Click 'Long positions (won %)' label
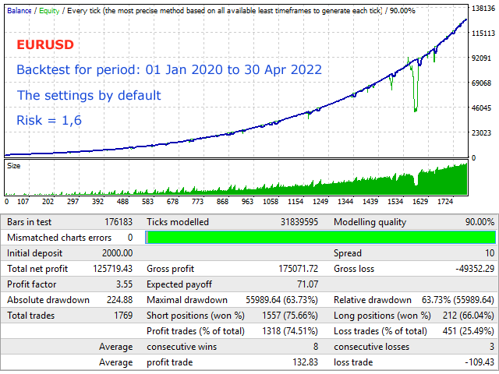Screen dimensions: 499x374 click(x=382, y=316)
